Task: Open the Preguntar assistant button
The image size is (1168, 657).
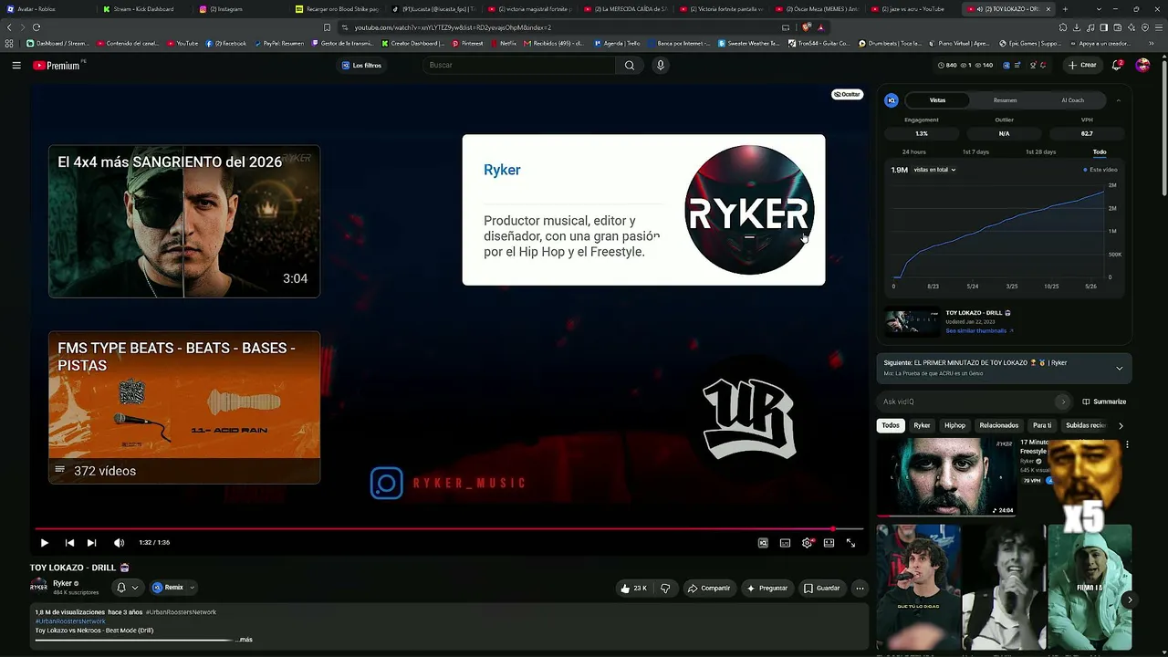Action: coord(766,589)
